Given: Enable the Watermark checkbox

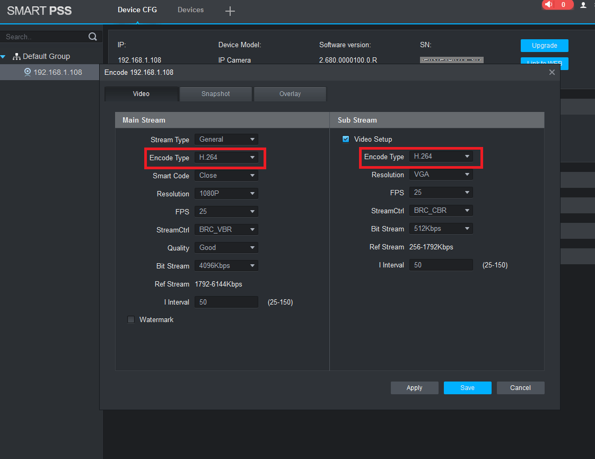Looking at the screenshot, I should click(131, 319).
